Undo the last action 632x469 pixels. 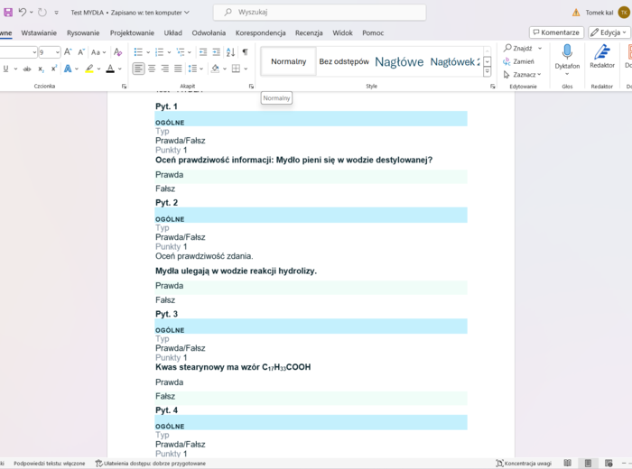tap(23, 12)
